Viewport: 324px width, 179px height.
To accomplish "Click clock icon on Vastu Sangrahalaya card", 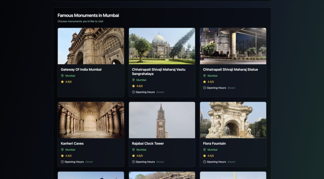I will click(133, 92).
